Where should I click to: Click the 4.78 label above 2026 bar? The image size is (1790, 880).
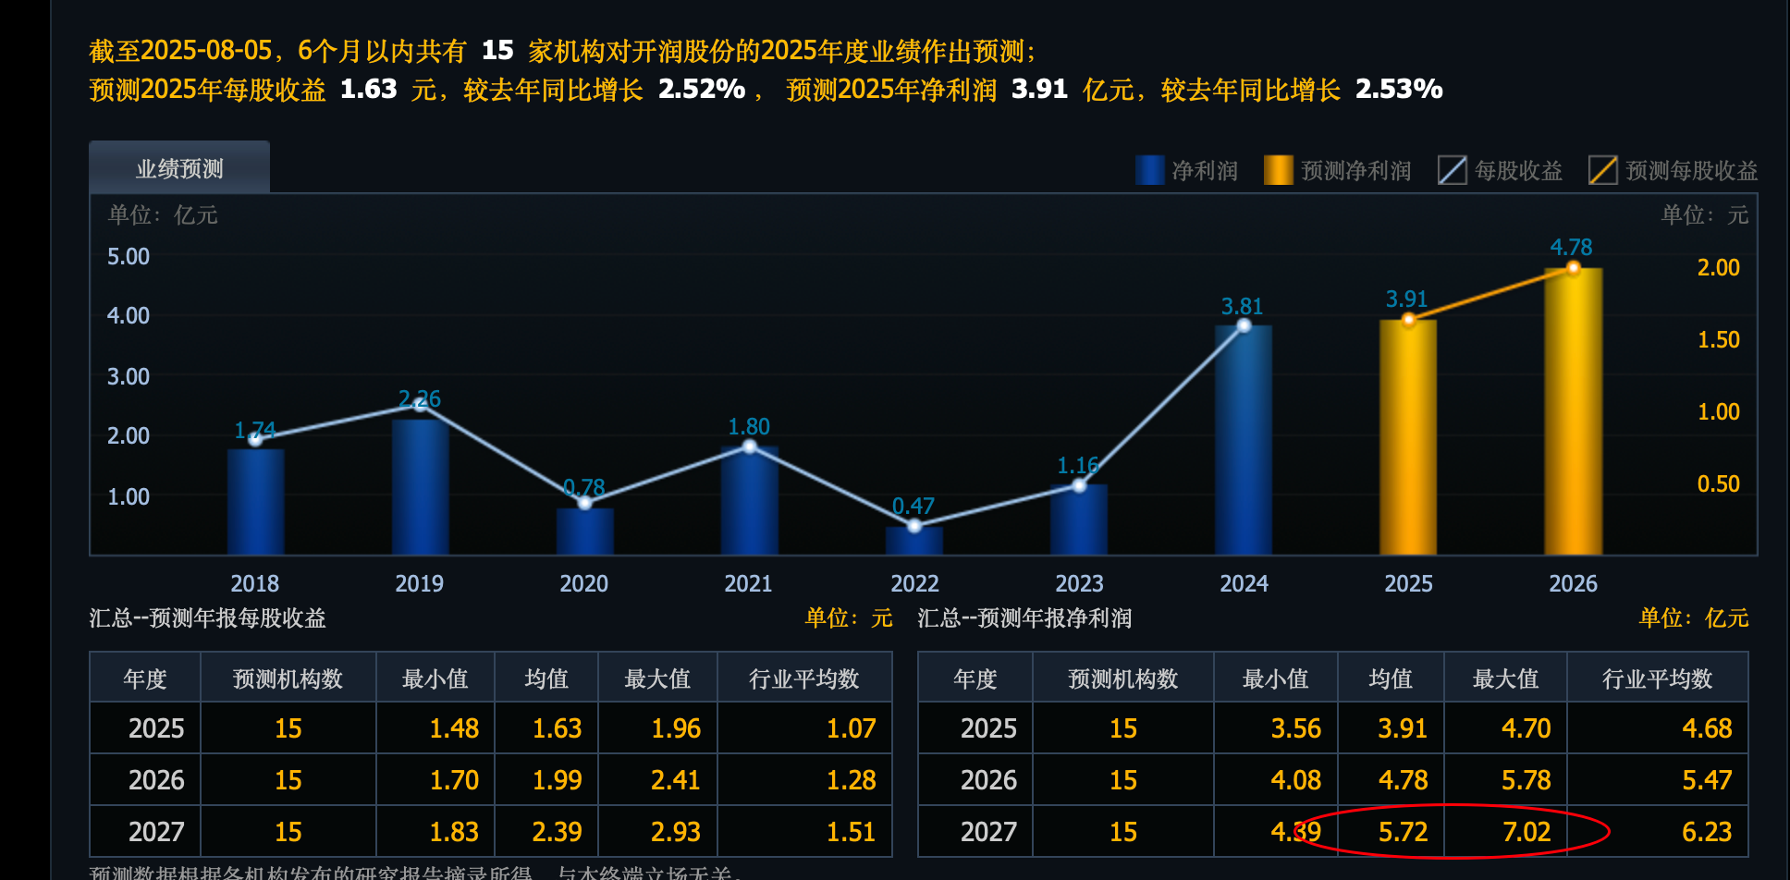click(x=1572, y=247)
